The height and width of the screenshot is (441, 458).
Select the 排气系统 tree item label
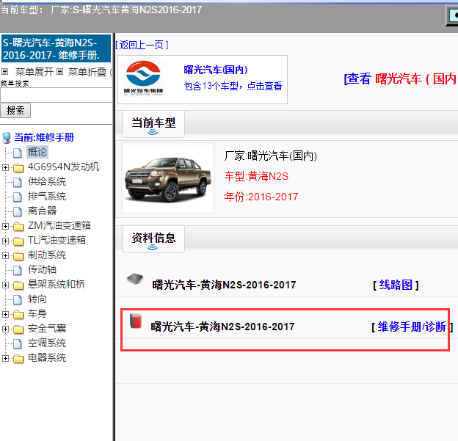[47, 196]
